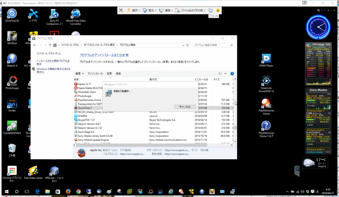Show hidden system tray icons chevron

[x=287, y=192]
